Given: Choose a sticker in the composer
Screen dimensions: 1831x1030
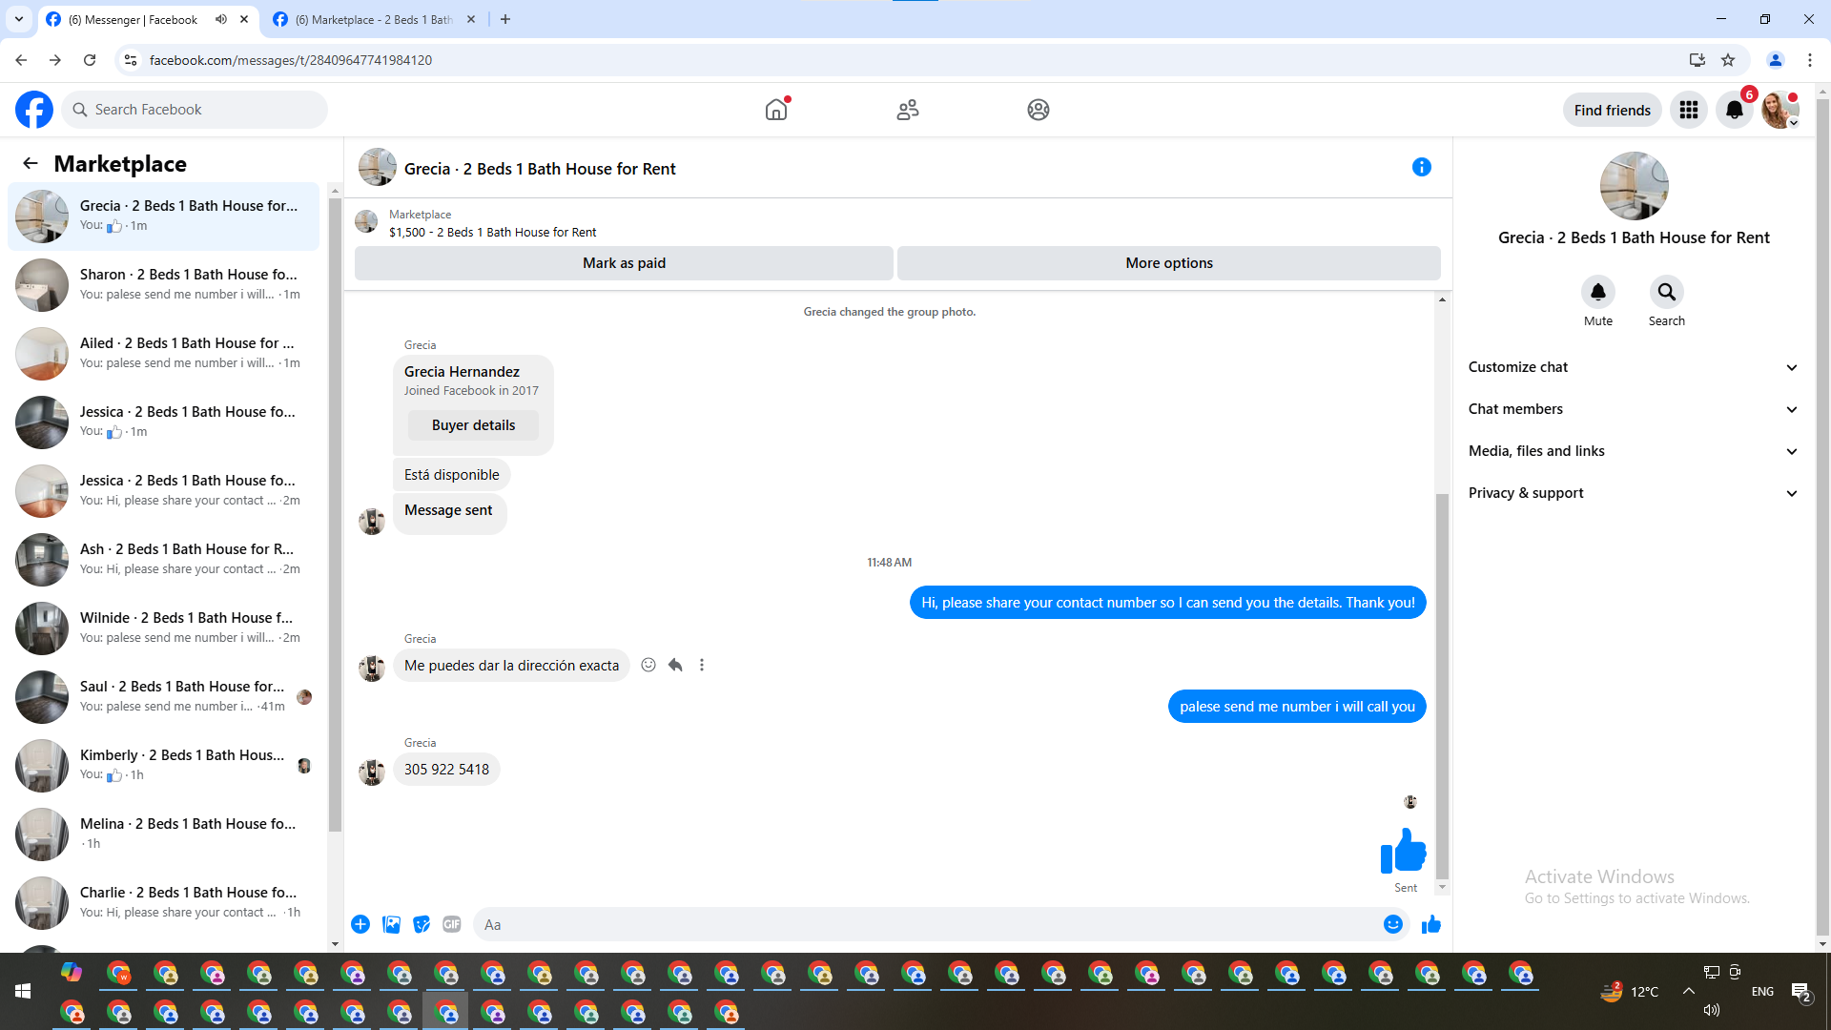Looking at the screenshot, I should pos(422,924).
